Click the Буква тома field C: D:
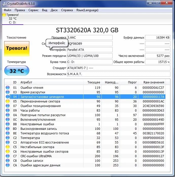 coord(90,62)
